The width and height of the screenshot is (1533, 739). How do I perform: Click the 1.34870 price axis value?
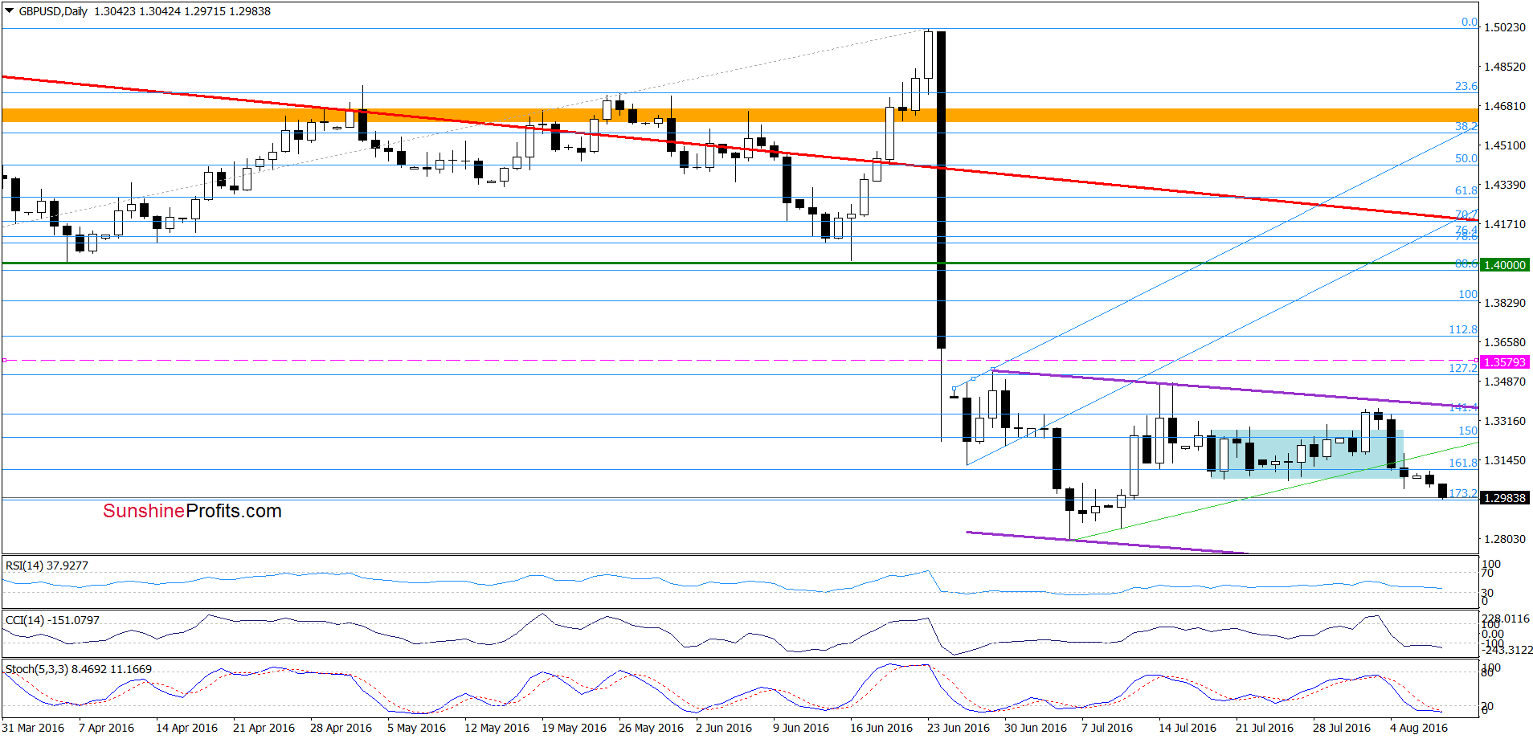click(x=1504, y=382)
